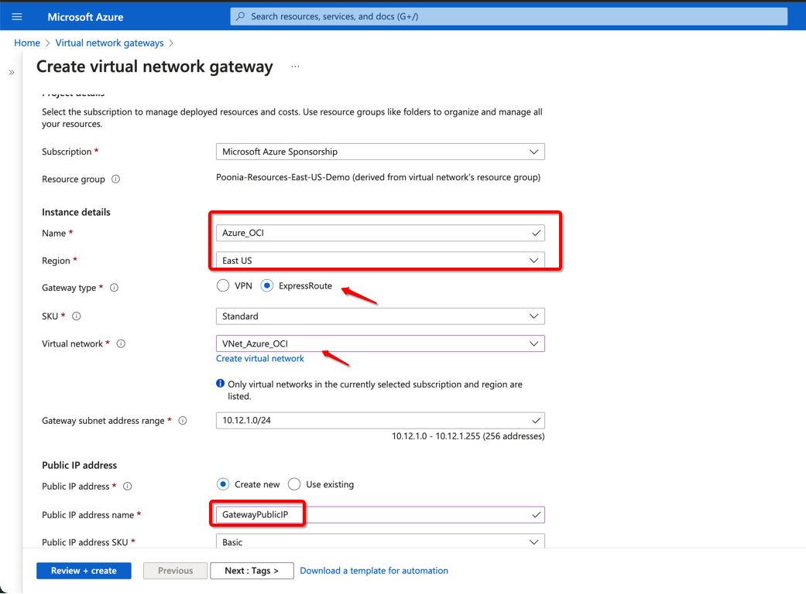The height and width of the screenshot is (594, 806).
Task: Click Create virtual network link
Action: (259, 358)
